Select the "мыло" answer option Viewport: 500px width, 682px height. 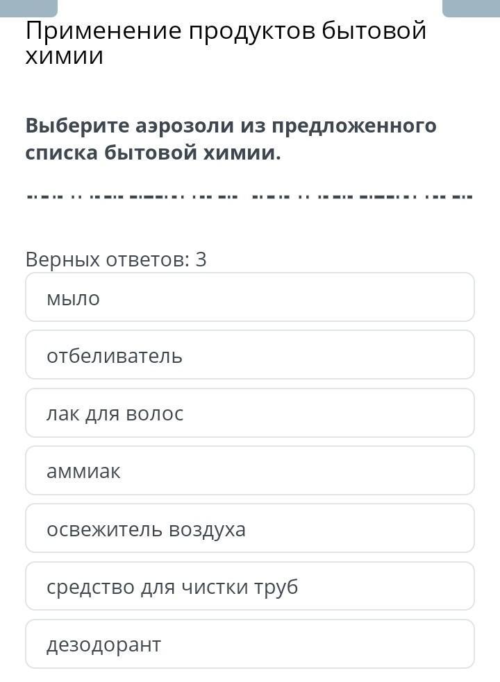250,298
